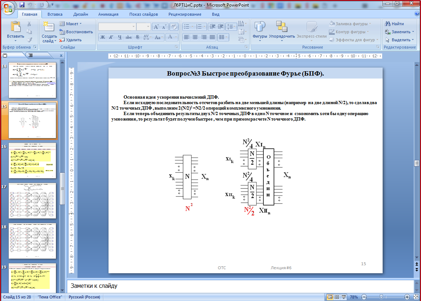The width and height of the screenshot is (421, 301).
Task: Click the Восстановить reset button
Action: pyautogui.click(x=76, y=32)
